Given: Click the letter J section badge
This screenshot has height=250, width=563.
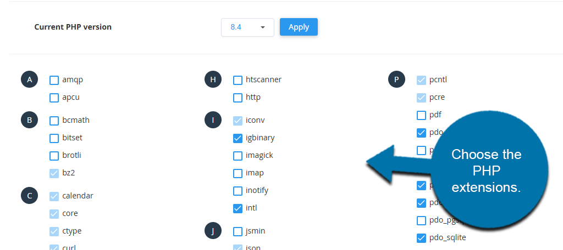Looking at the screenshot, I should (213, 231).
